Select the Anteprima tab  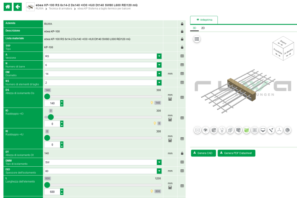tap(204, 20)
